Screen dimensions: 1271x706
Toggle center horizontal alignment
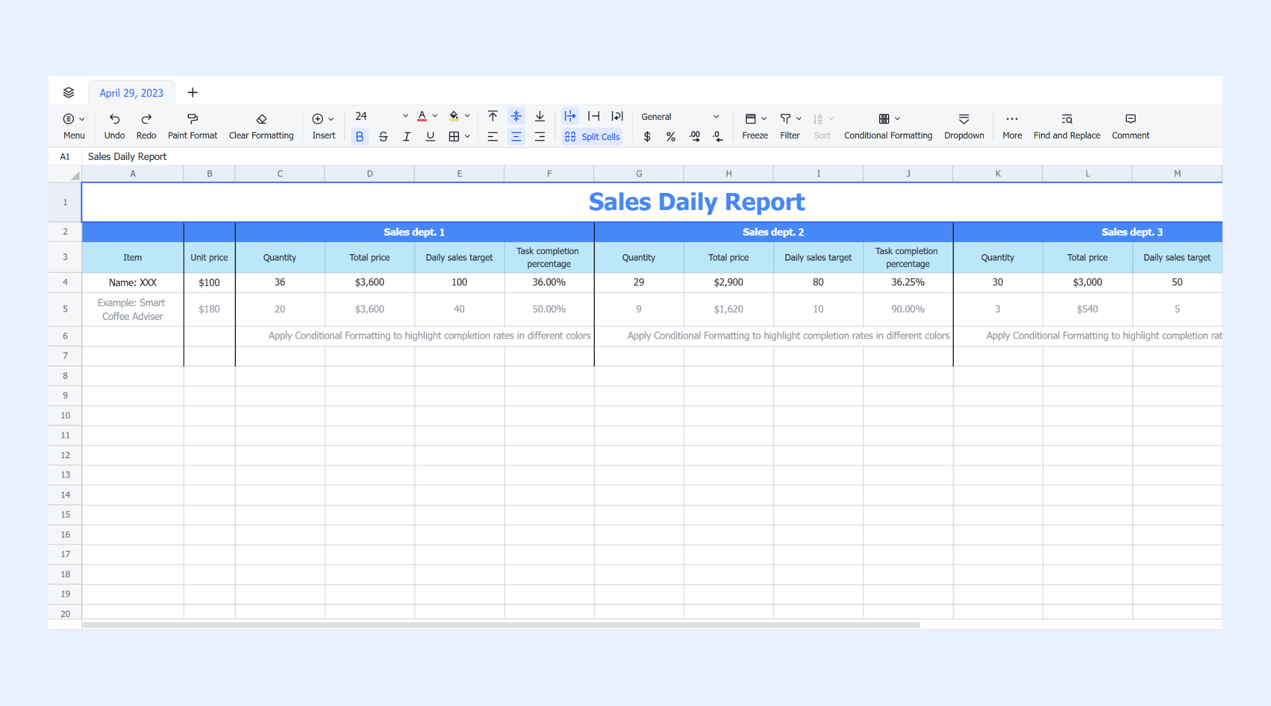pyautogui.click(x=516, y=136)
